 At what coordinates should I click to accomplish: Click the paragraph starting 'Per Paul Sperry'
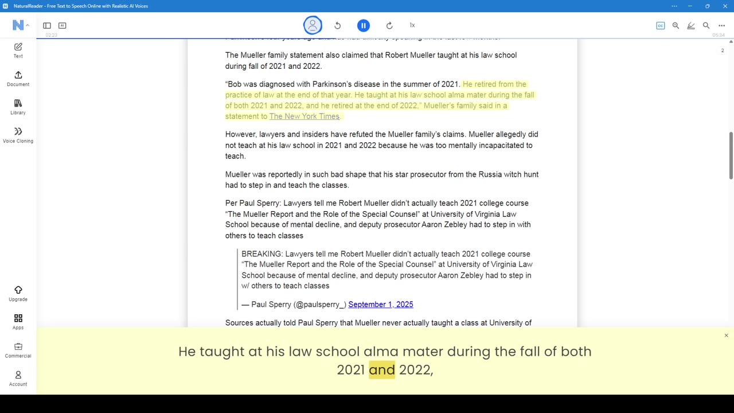pyautogui.click(x=378, y=219)
